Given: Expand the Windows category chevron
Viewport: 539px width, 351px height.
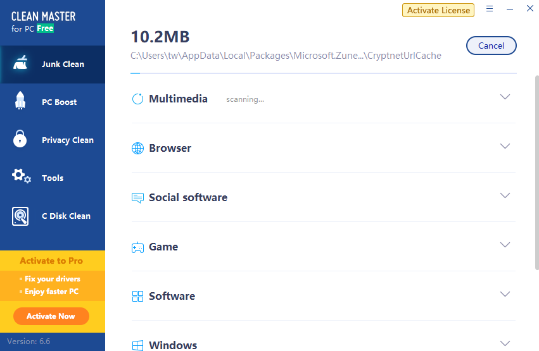Looking at the screenshot, I should [505, 343].
